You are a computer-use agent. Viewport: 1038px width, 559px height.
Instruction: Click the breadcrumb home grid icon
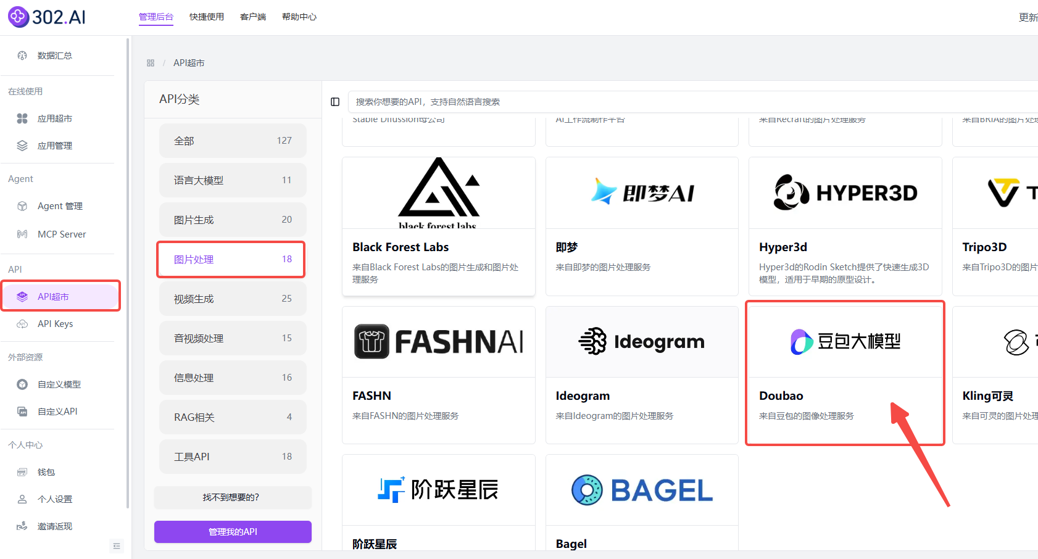[x=151, y=63]
